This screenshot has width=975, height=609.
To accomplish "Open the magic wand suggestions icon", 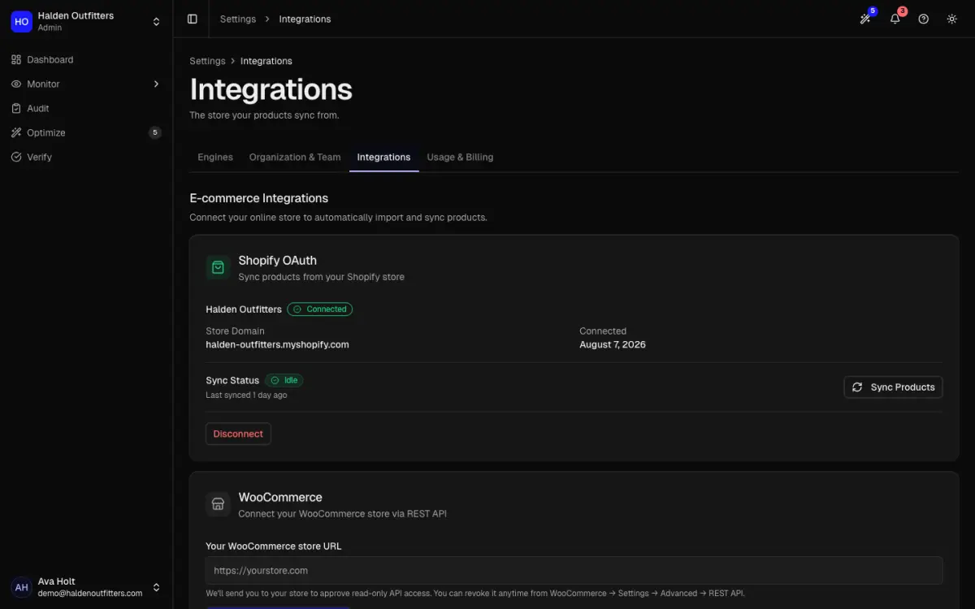I will coord(865,19).
